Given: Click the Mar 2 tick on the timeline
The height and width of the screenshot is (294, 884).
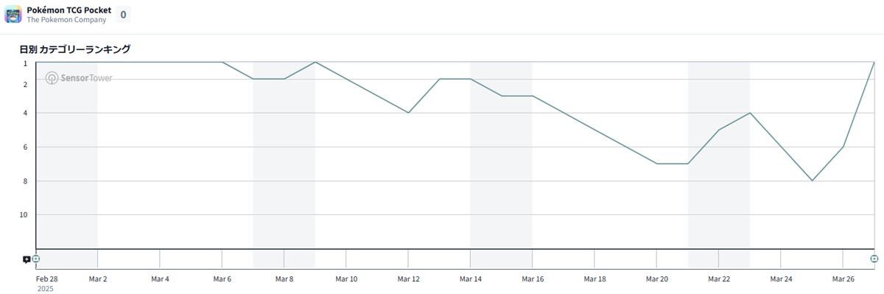Looking at the screenshot, I should tap(98, 279).
